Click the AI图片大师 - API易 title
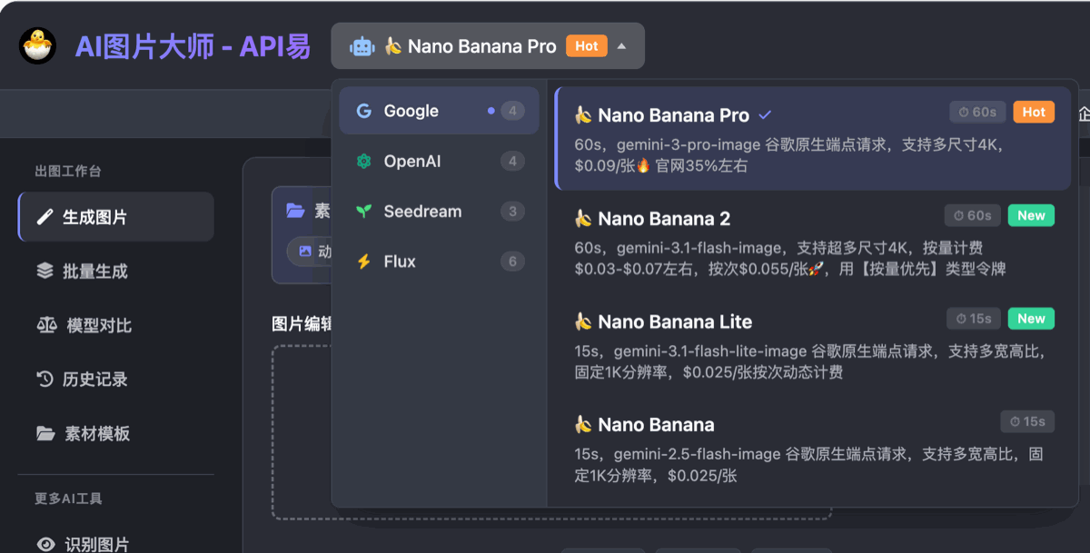The width and height of the screenshot is (1090, 553). coord(193,46)
